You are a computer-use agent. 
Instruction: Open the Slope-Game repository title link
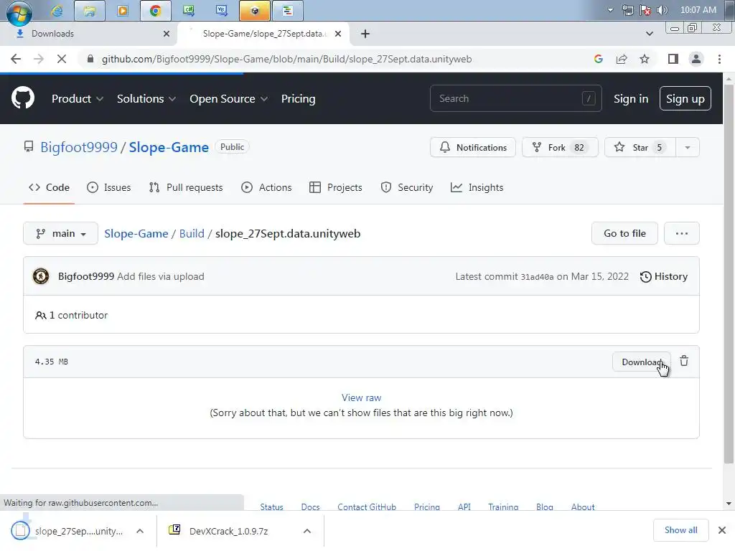pos(169,147)
